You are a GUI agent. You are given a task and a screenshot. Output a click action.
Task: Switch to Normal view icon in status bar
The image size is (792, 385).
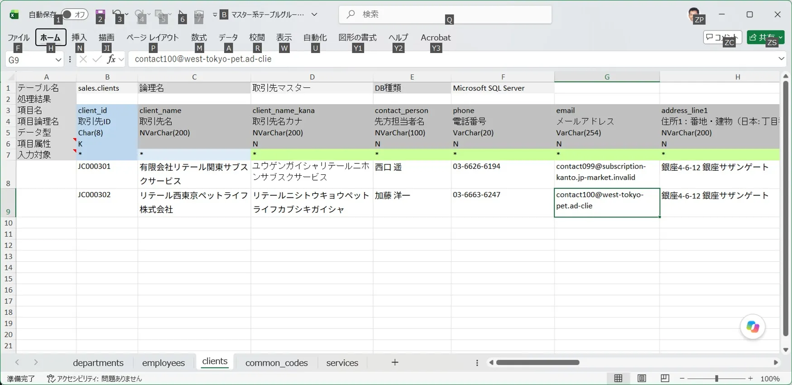(618, 378)
